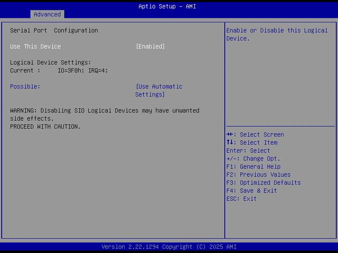338x253 pixels.
Task: Click the ESC: Exit hint
Action: [x=241, y=199]
